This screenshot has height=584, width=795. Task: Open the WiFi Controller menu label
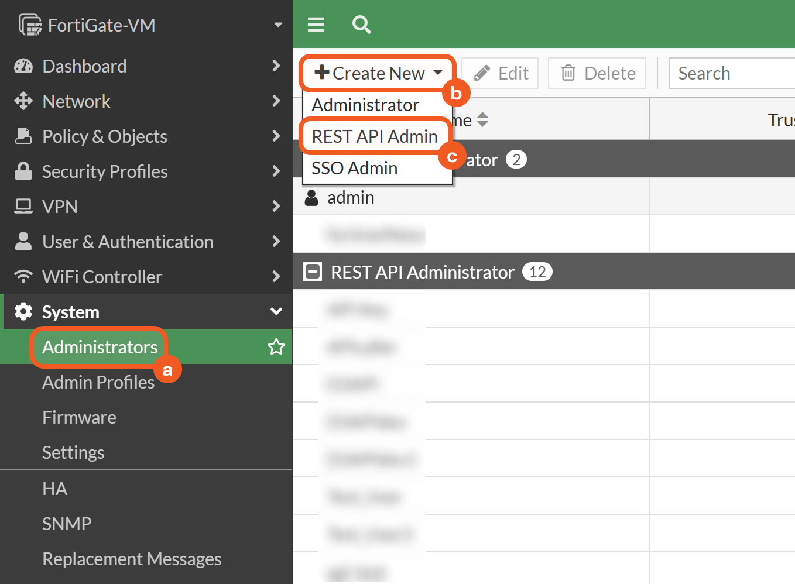pos(102,277)
